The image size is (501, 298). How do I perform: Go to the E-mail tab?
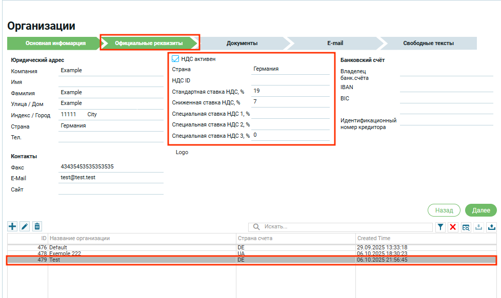(x=335, y=43)
